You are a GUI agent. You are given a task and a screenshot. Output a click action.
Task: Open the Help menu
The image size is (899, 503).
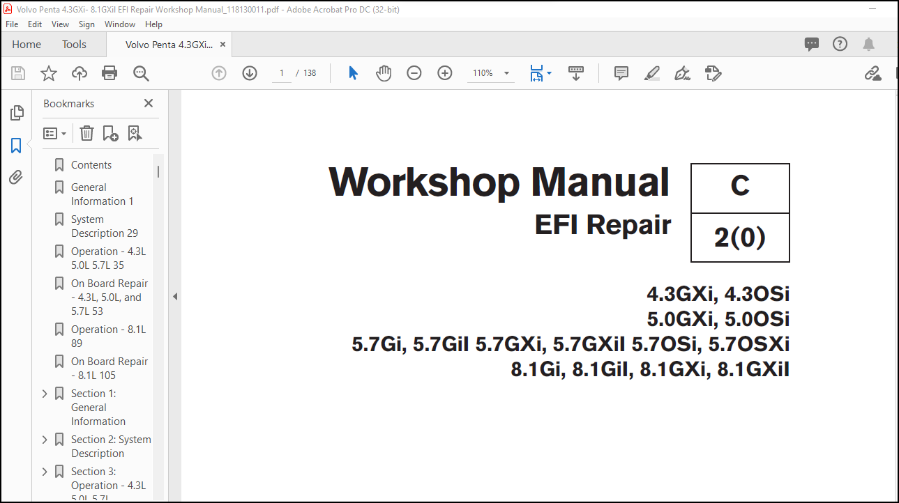point(153,24)
